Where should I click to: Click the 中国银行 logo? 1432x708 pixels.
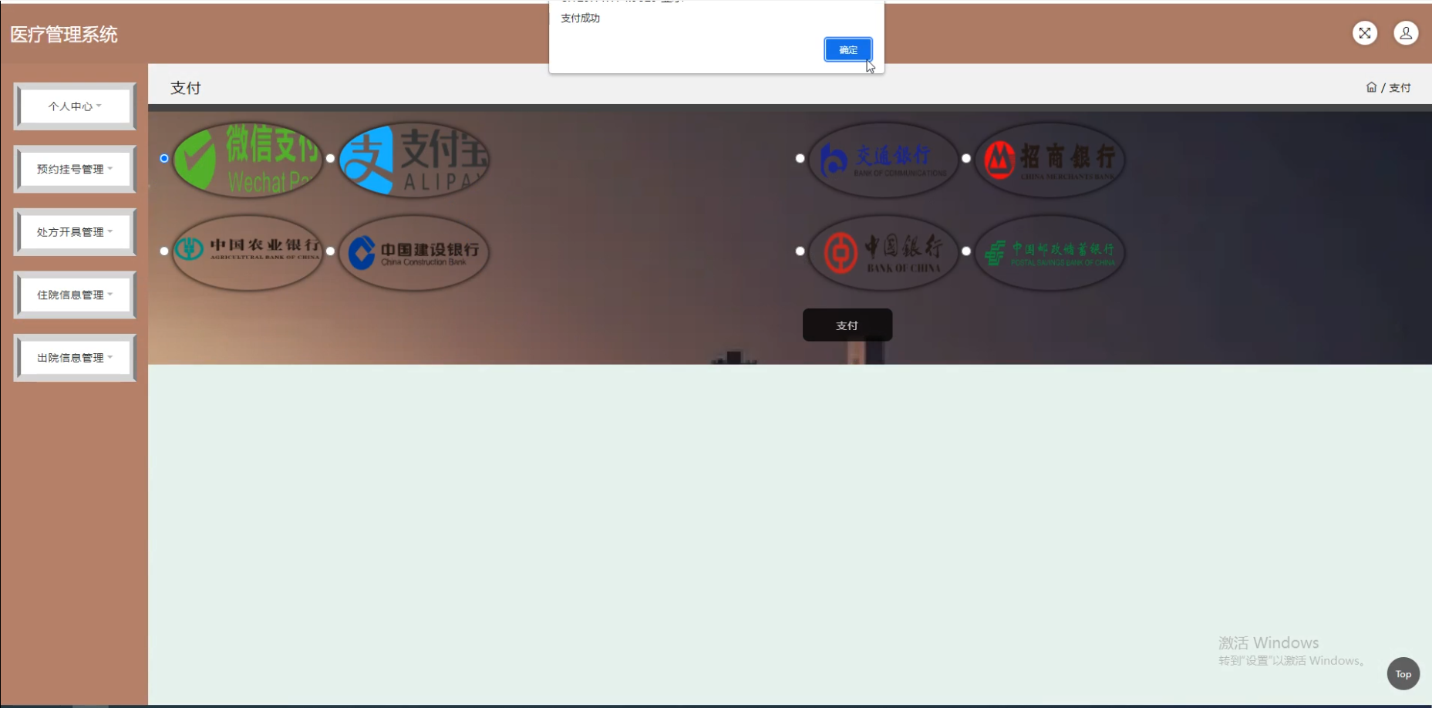coord(883,252)
